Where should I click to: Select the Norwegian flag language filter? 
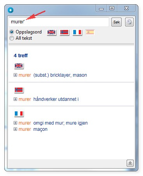(64, 32)
